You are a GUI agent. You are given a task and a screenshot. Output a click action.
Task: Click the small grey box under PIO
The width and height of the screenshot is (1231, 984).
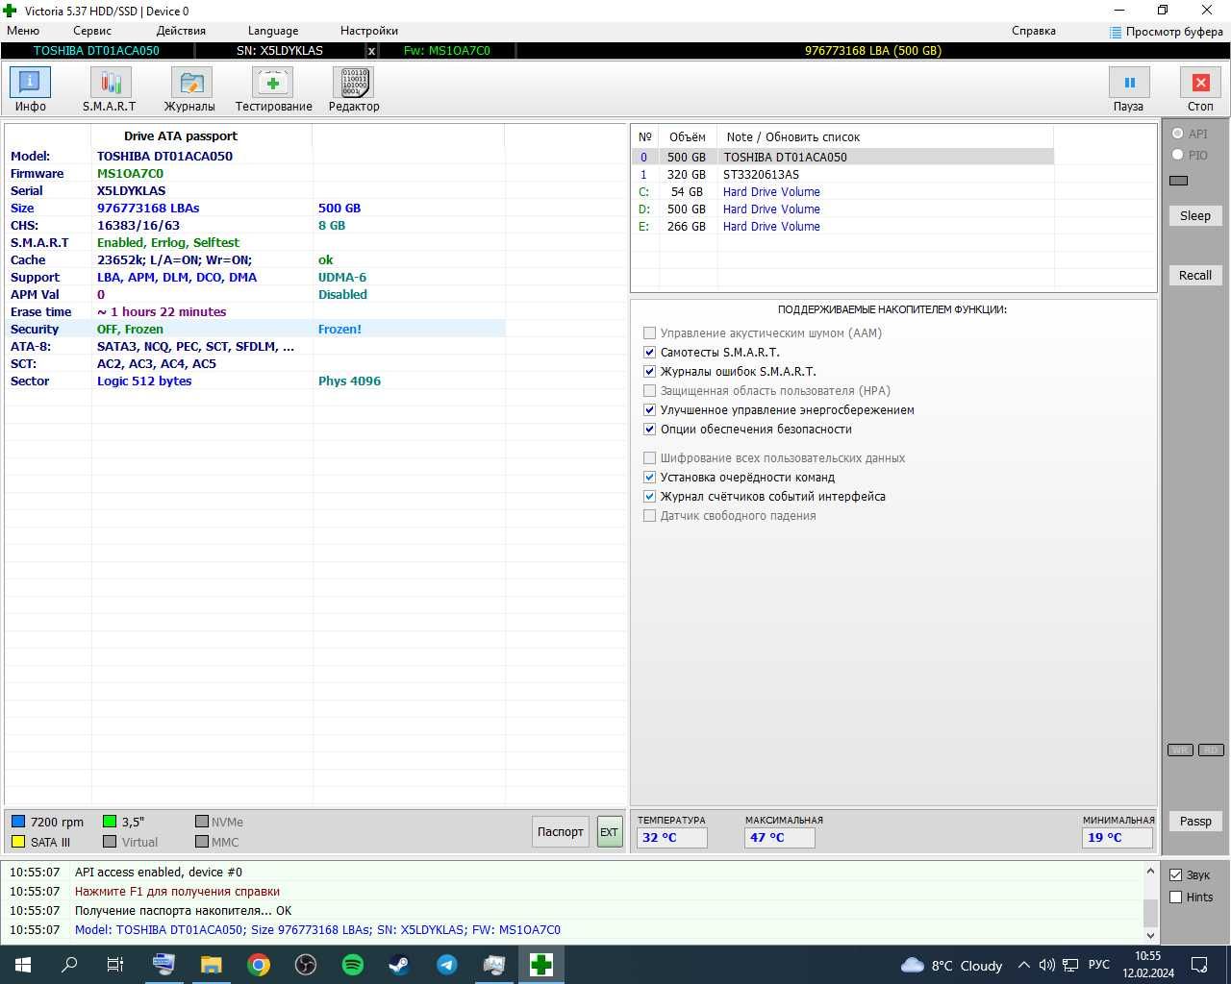tap(1179, 181)
